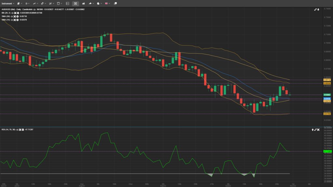Click the fullscreen expand arrows icon
Viewport: 333px width, 187px height.
(75, 3)
